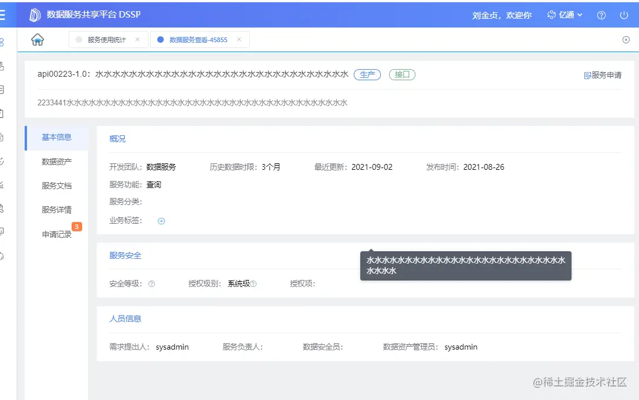
Task: Click the description starting with 2233441
Action: 192,102
